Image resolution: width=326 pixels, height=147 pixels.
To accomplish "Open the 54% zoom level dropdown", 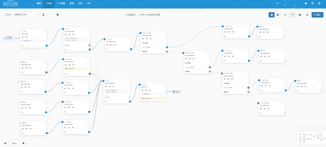I will 15,143.
